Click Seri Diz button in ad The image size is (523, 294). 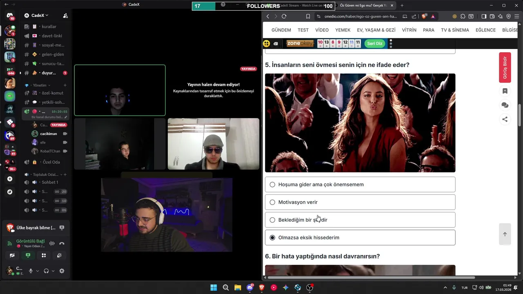(x=375, y=43)
